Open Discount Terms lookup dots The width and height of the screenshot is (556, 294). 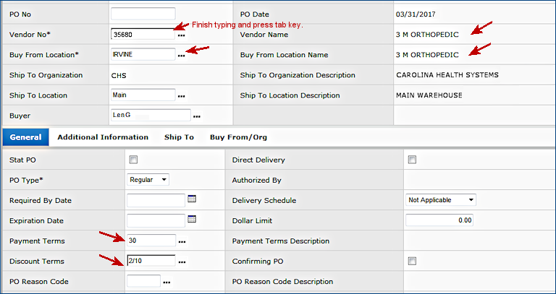182,261
